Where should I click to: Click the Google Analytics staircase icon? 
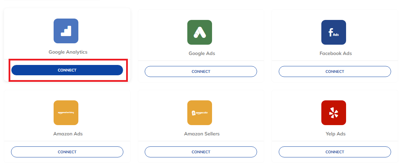[66, 31]
